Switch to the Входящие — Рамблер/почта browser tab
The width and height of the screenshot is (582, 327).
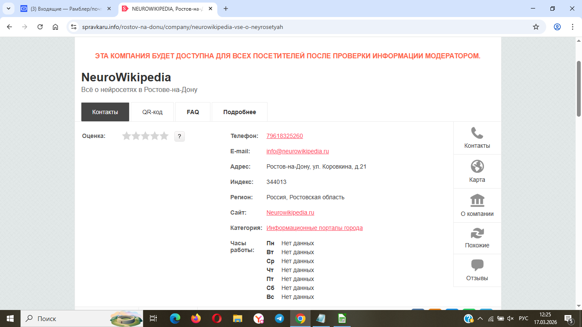[66, 9]
